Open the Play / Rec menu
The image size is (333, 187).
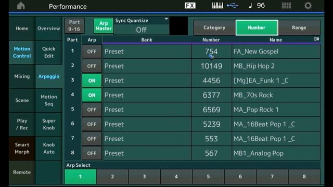(x=22, y=124)
